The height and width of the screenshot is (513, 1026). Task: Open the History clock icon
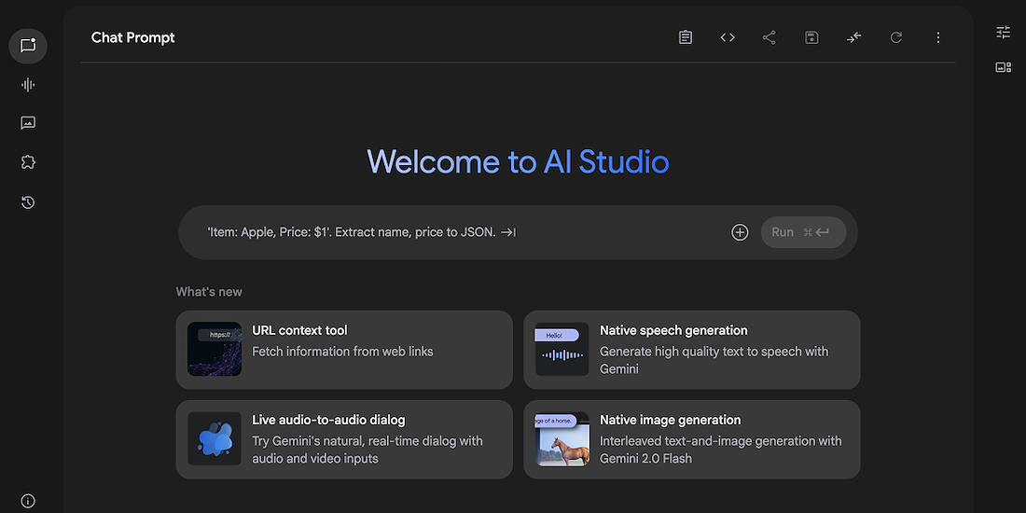pyautogui.click(x=28, y=202)
